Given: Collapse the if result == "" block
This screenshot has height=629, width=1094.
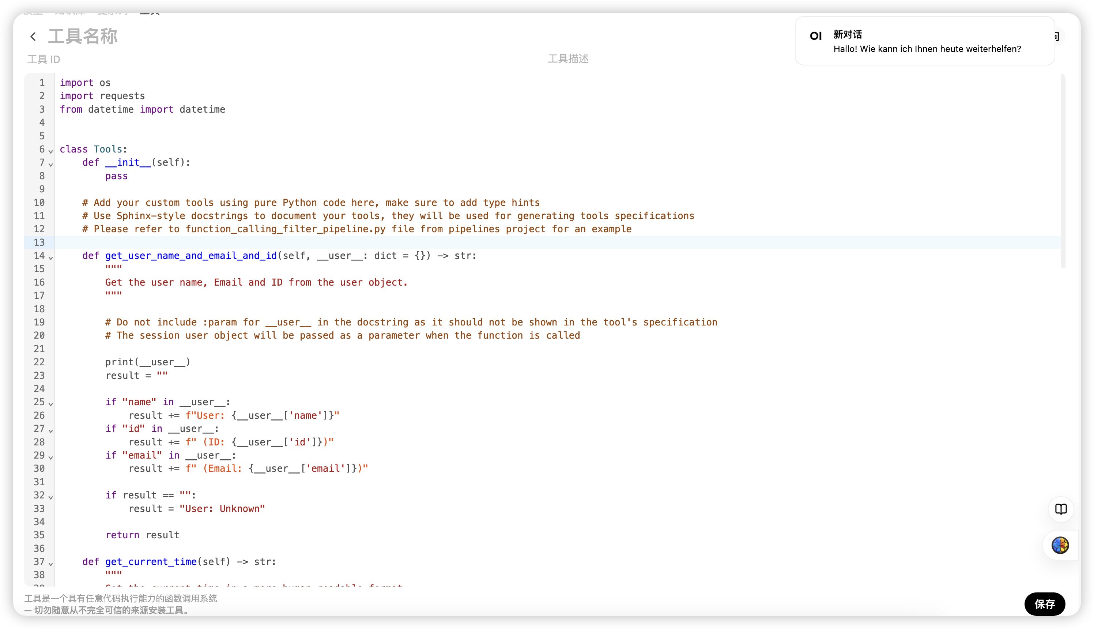Looking at the screenshot, I should click(x=50, y=497).
